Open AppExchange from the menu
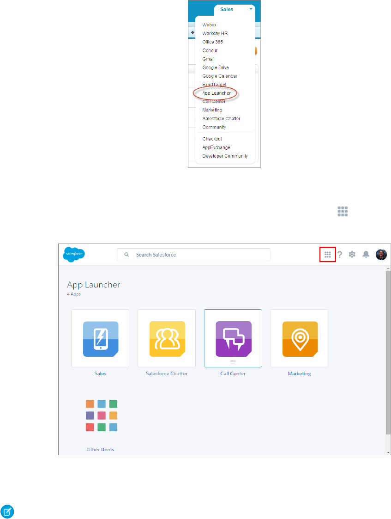This screenshot has width=391, height=519. point(216,147)
